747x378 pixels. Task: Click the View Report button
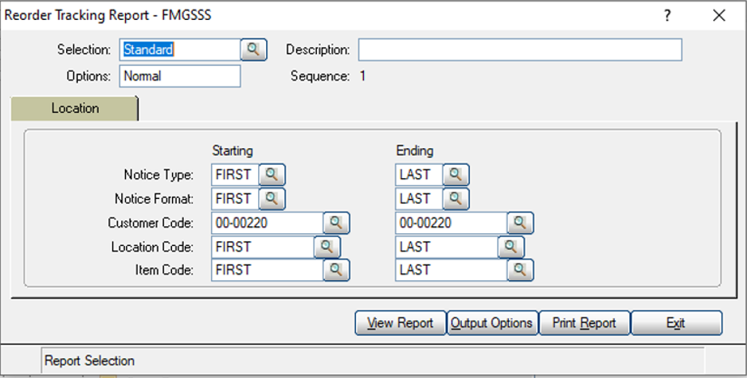(x=400, y=323)
